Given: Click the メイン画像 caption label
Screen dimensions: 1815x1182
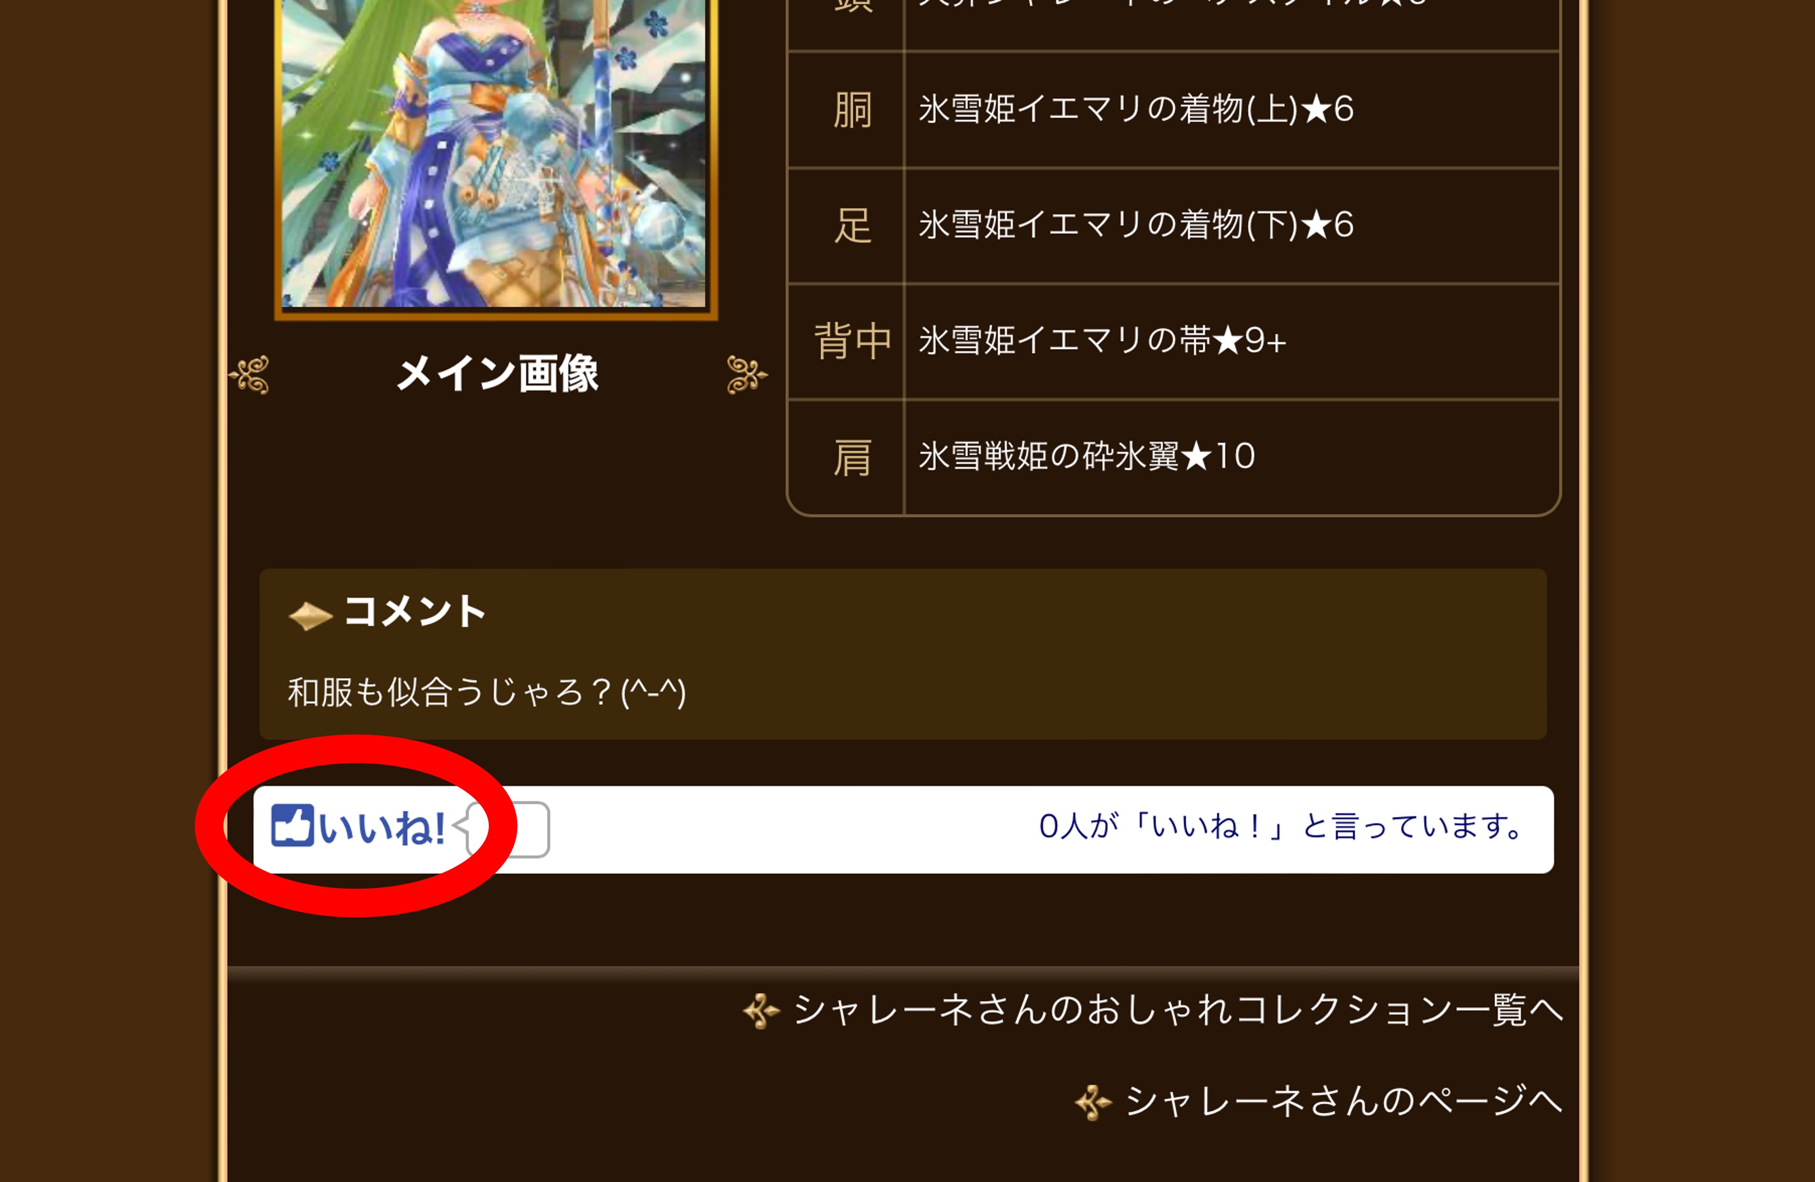Looking at the screenshot, I should 497,374.
